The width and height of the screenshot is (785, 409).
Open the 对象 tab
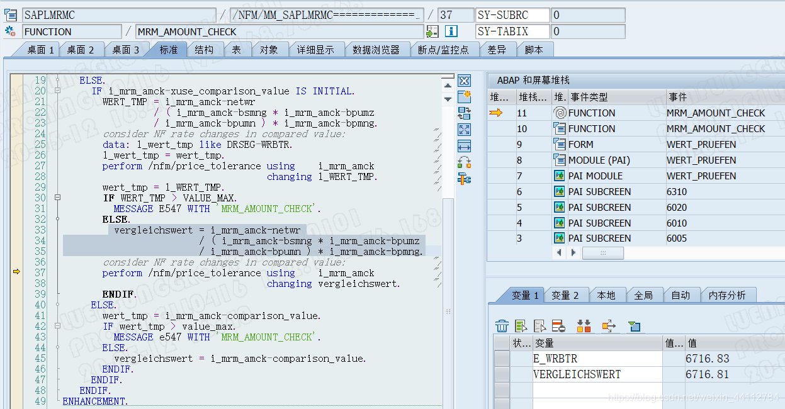coord(269,50)
